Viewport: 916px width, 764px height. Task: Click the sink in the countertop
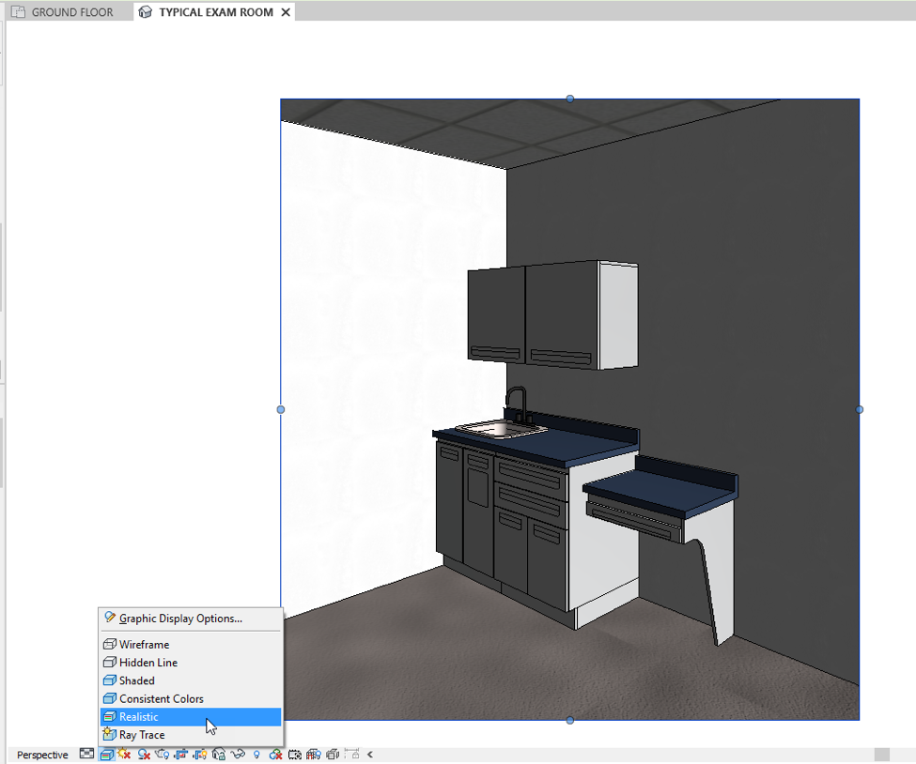500,430
